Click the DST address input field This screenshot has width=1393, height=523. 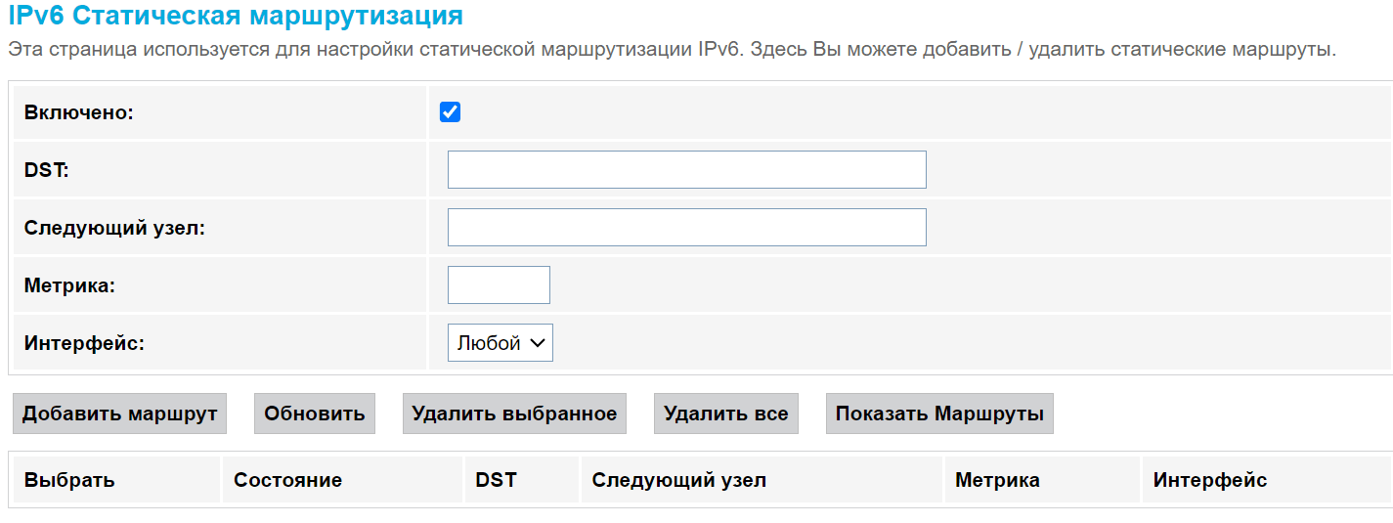(x=686, y=169)
